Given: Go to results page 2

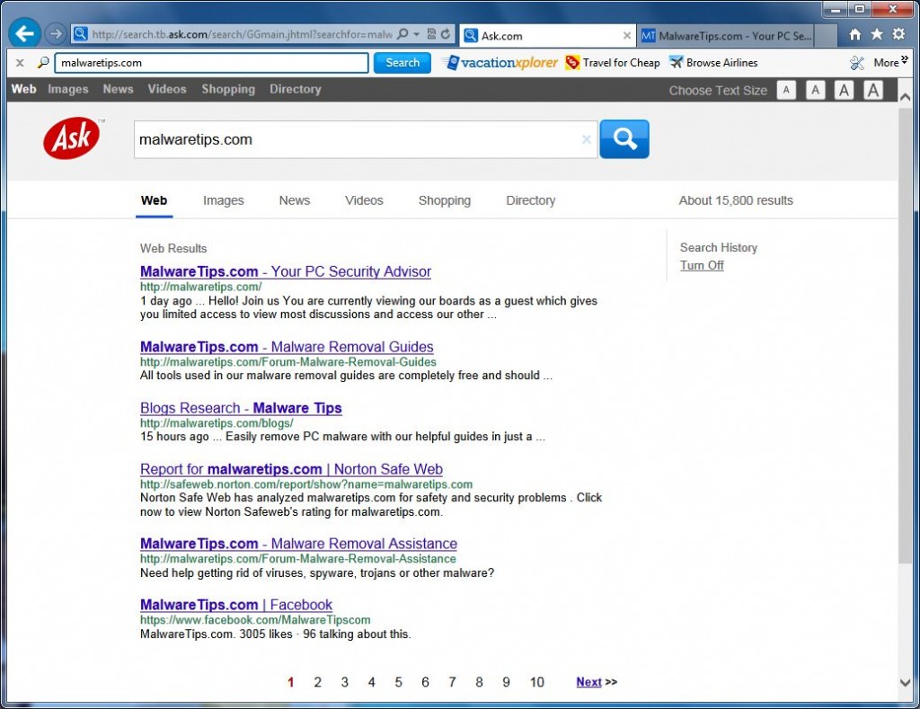Looking at the screenshot, I should pos(317,682).
